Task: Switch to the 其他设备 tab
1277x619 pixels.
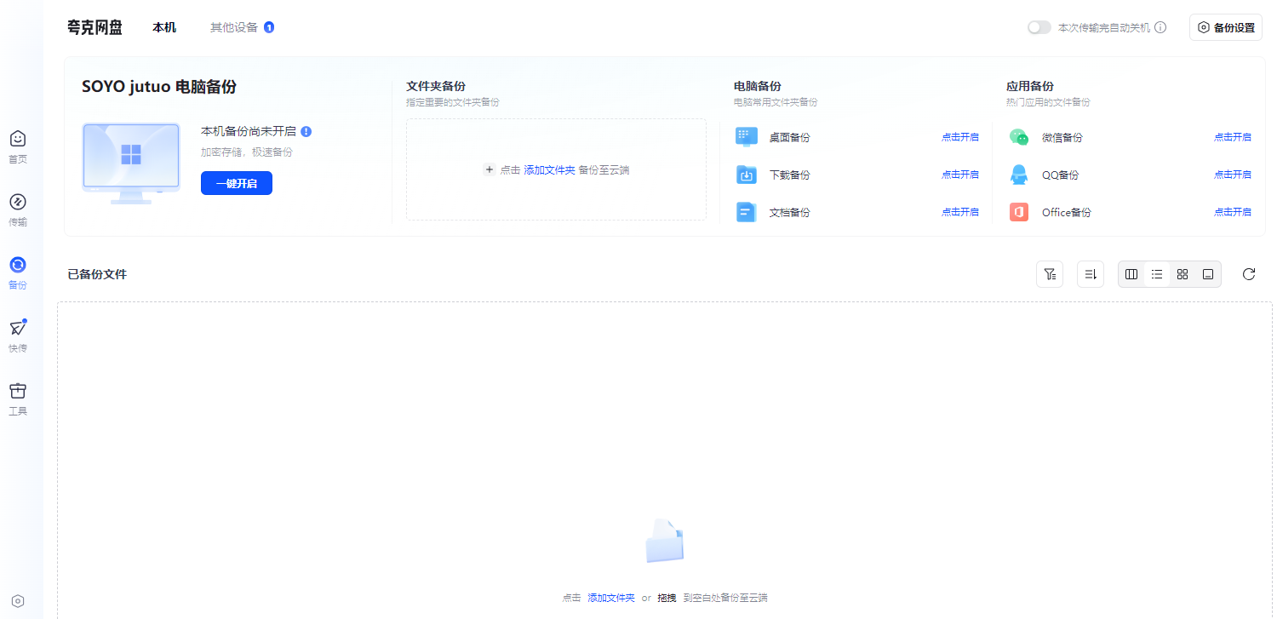Action: click(x=234, y=27)
